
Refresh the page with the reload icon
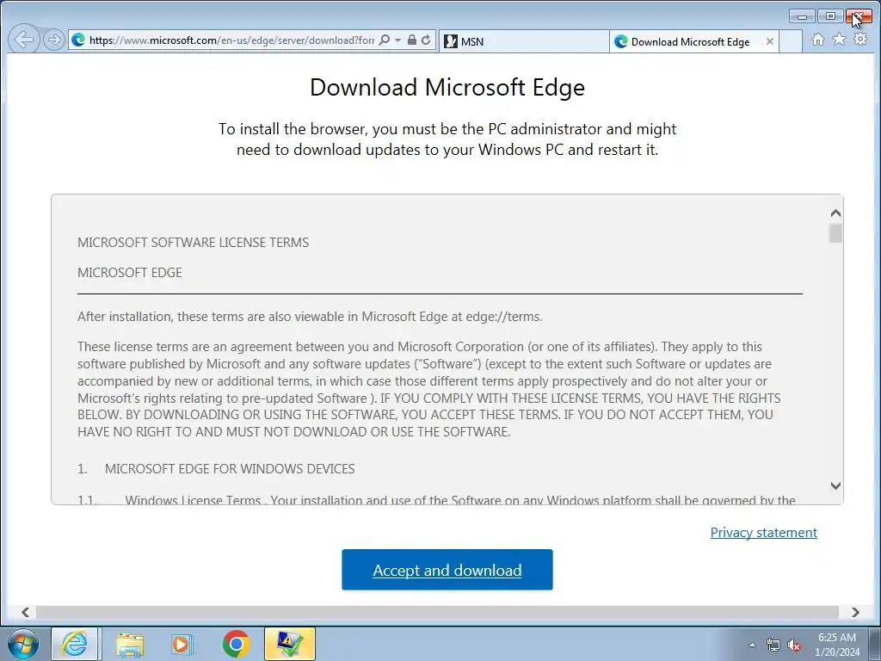(426, 40)
